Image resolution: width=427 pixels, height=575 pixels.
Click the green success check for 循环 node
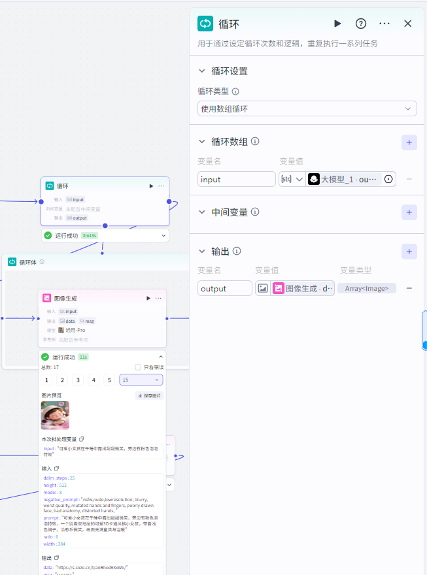click(x=48, y=235)
